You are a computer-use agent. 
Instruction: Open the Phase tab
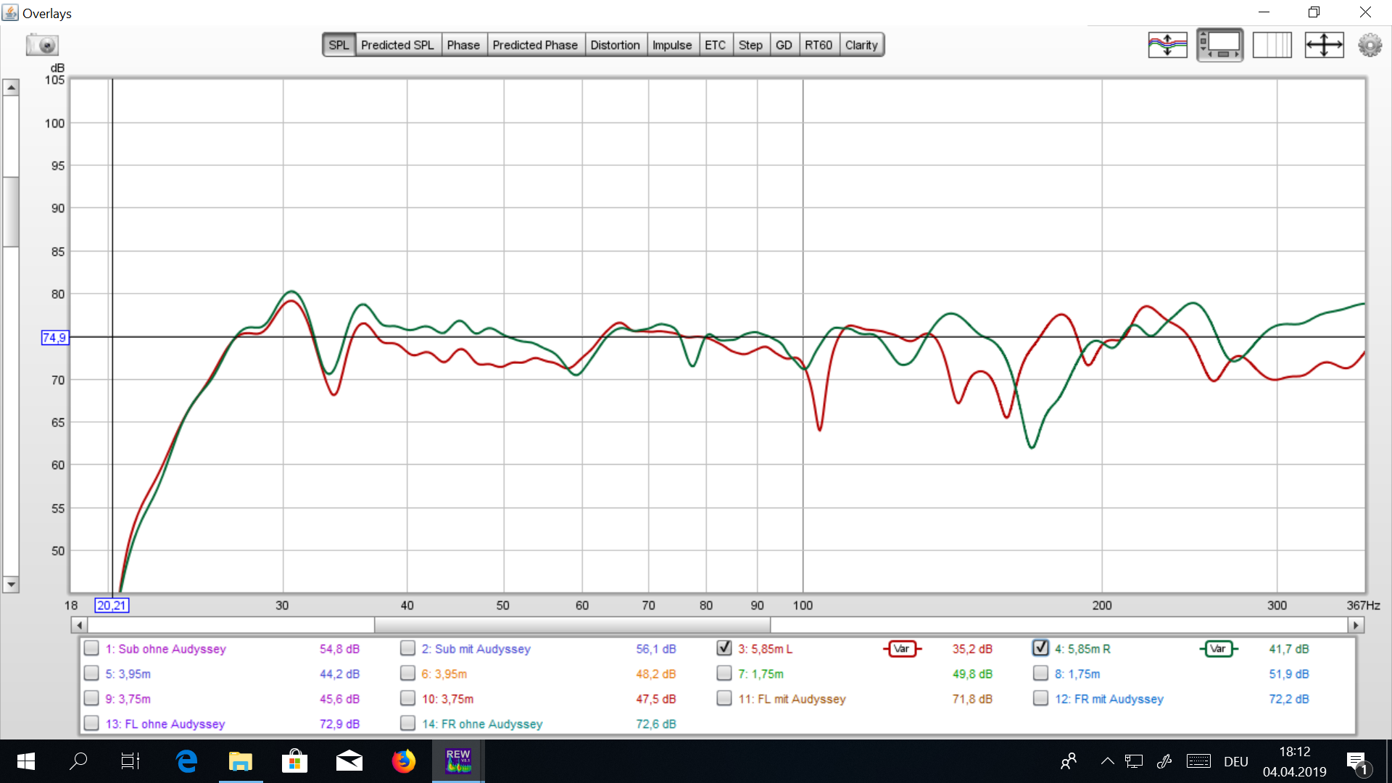click(x=463, y=45)
